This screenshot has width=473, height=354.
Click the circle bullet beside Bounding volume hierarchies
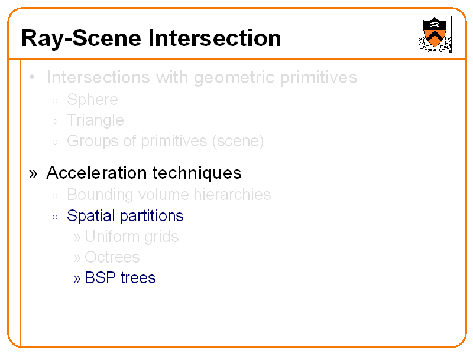tap(54, 196)
